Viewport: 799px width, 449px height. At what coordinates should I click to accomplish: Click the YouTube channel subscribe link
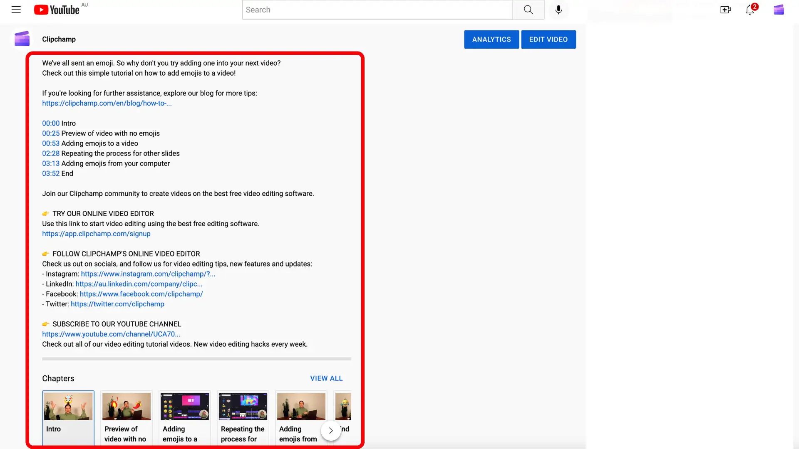[111, 334]
